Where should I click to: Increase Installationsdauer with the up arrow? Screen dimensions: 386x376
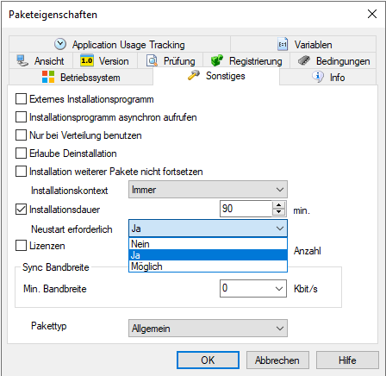click(x=278, y=205)
